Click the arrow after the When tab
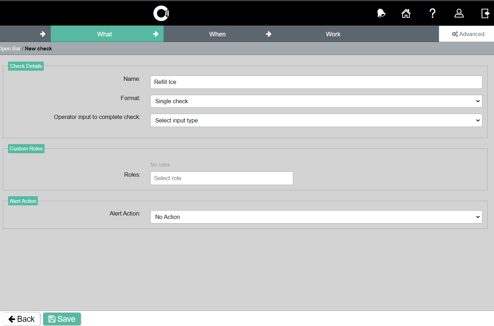494x326 pixels. 269,34
